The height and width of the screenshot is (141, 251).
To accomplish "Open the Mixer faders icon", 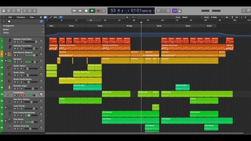I will click(30, 11).
